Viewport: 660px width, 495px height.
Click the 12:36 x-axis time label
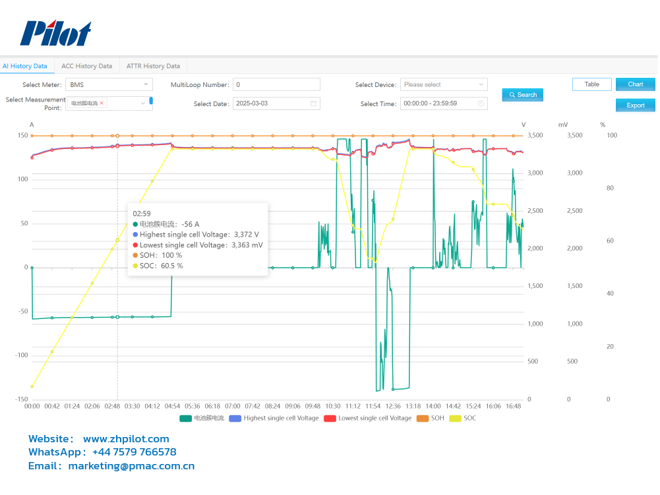[393, 406]
